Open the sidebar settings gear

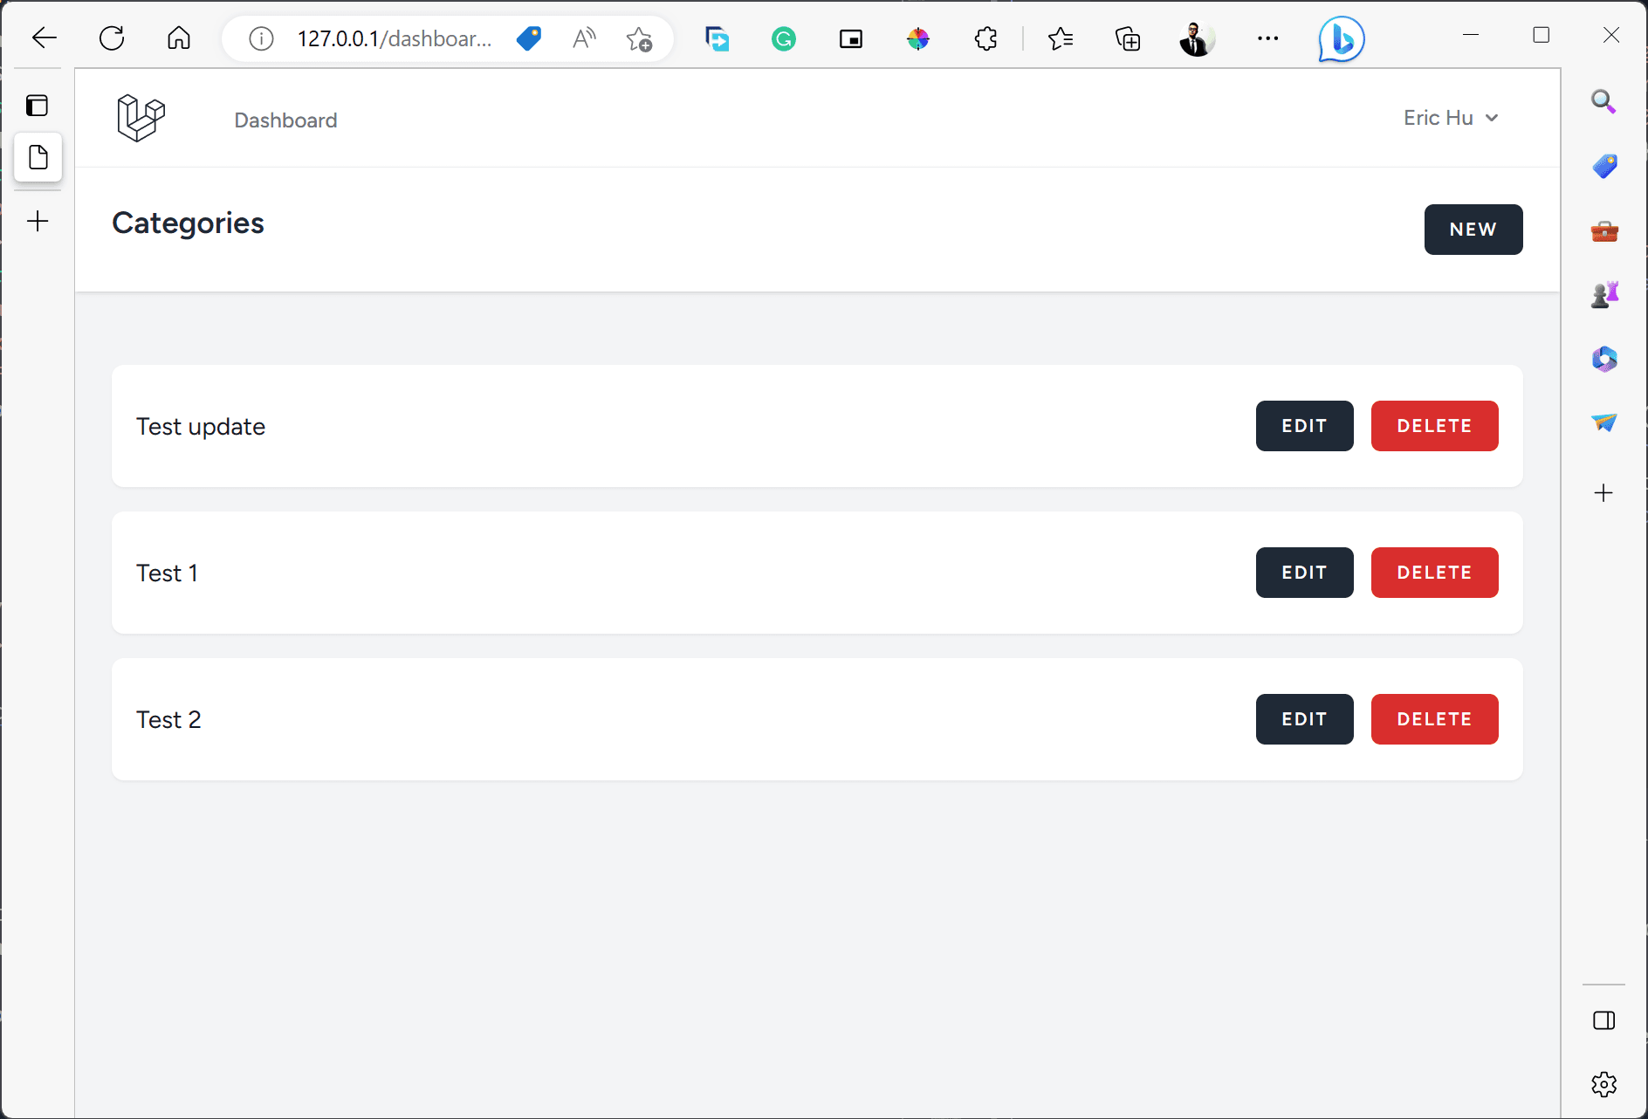pos(1604,1084)
